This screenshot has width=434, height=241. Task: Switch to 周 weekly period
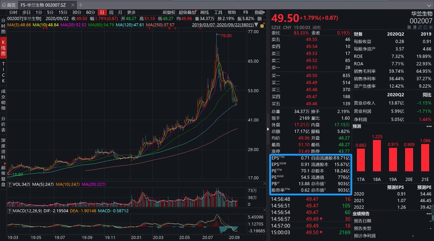tap(111, 12)
